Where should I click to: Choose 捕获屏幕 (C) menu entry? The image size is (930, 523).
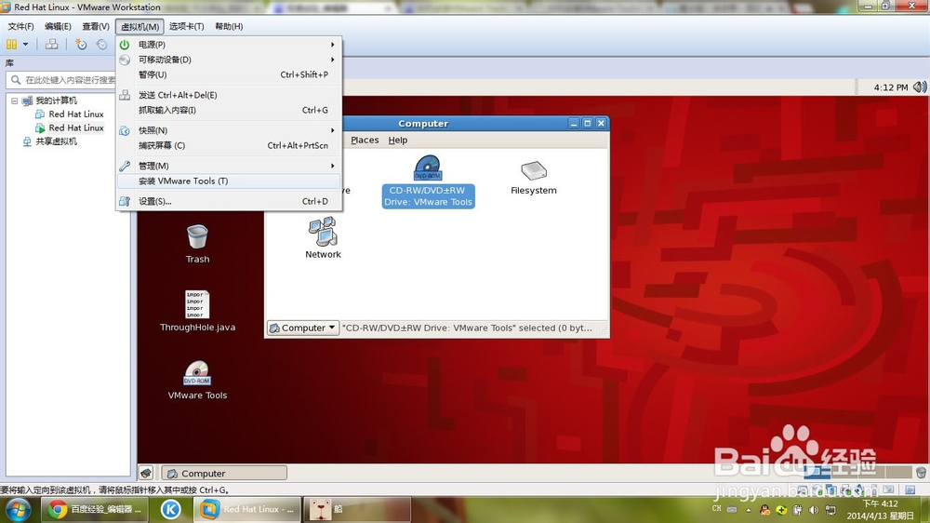(x=229, y=145)
